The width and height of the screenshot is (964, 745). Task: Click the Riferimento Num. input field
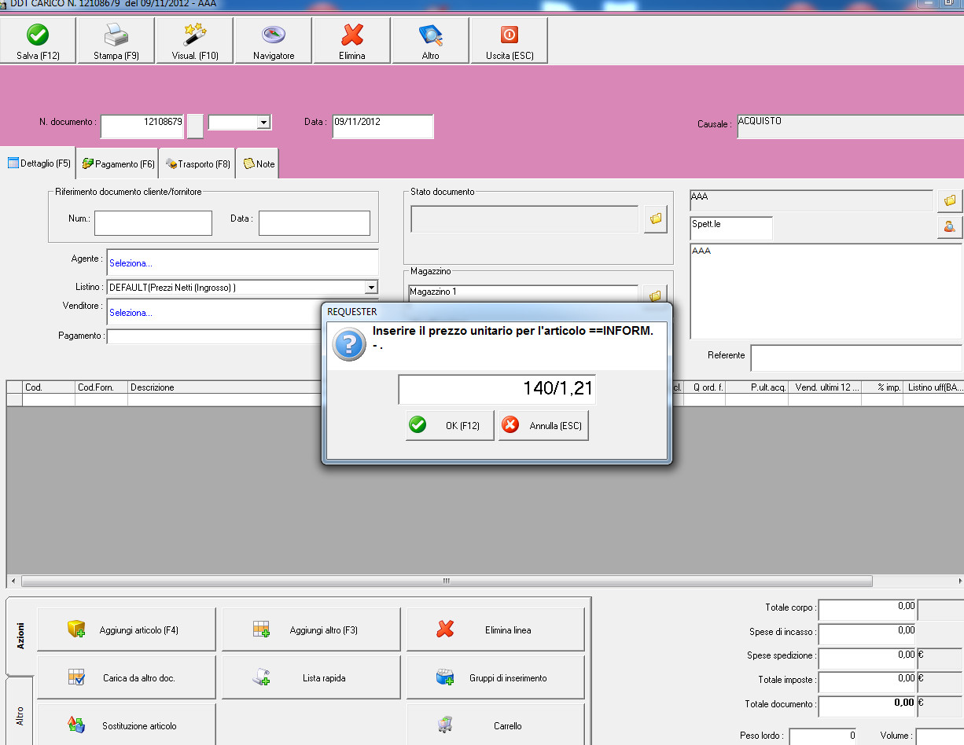click(x=153, y=223)
